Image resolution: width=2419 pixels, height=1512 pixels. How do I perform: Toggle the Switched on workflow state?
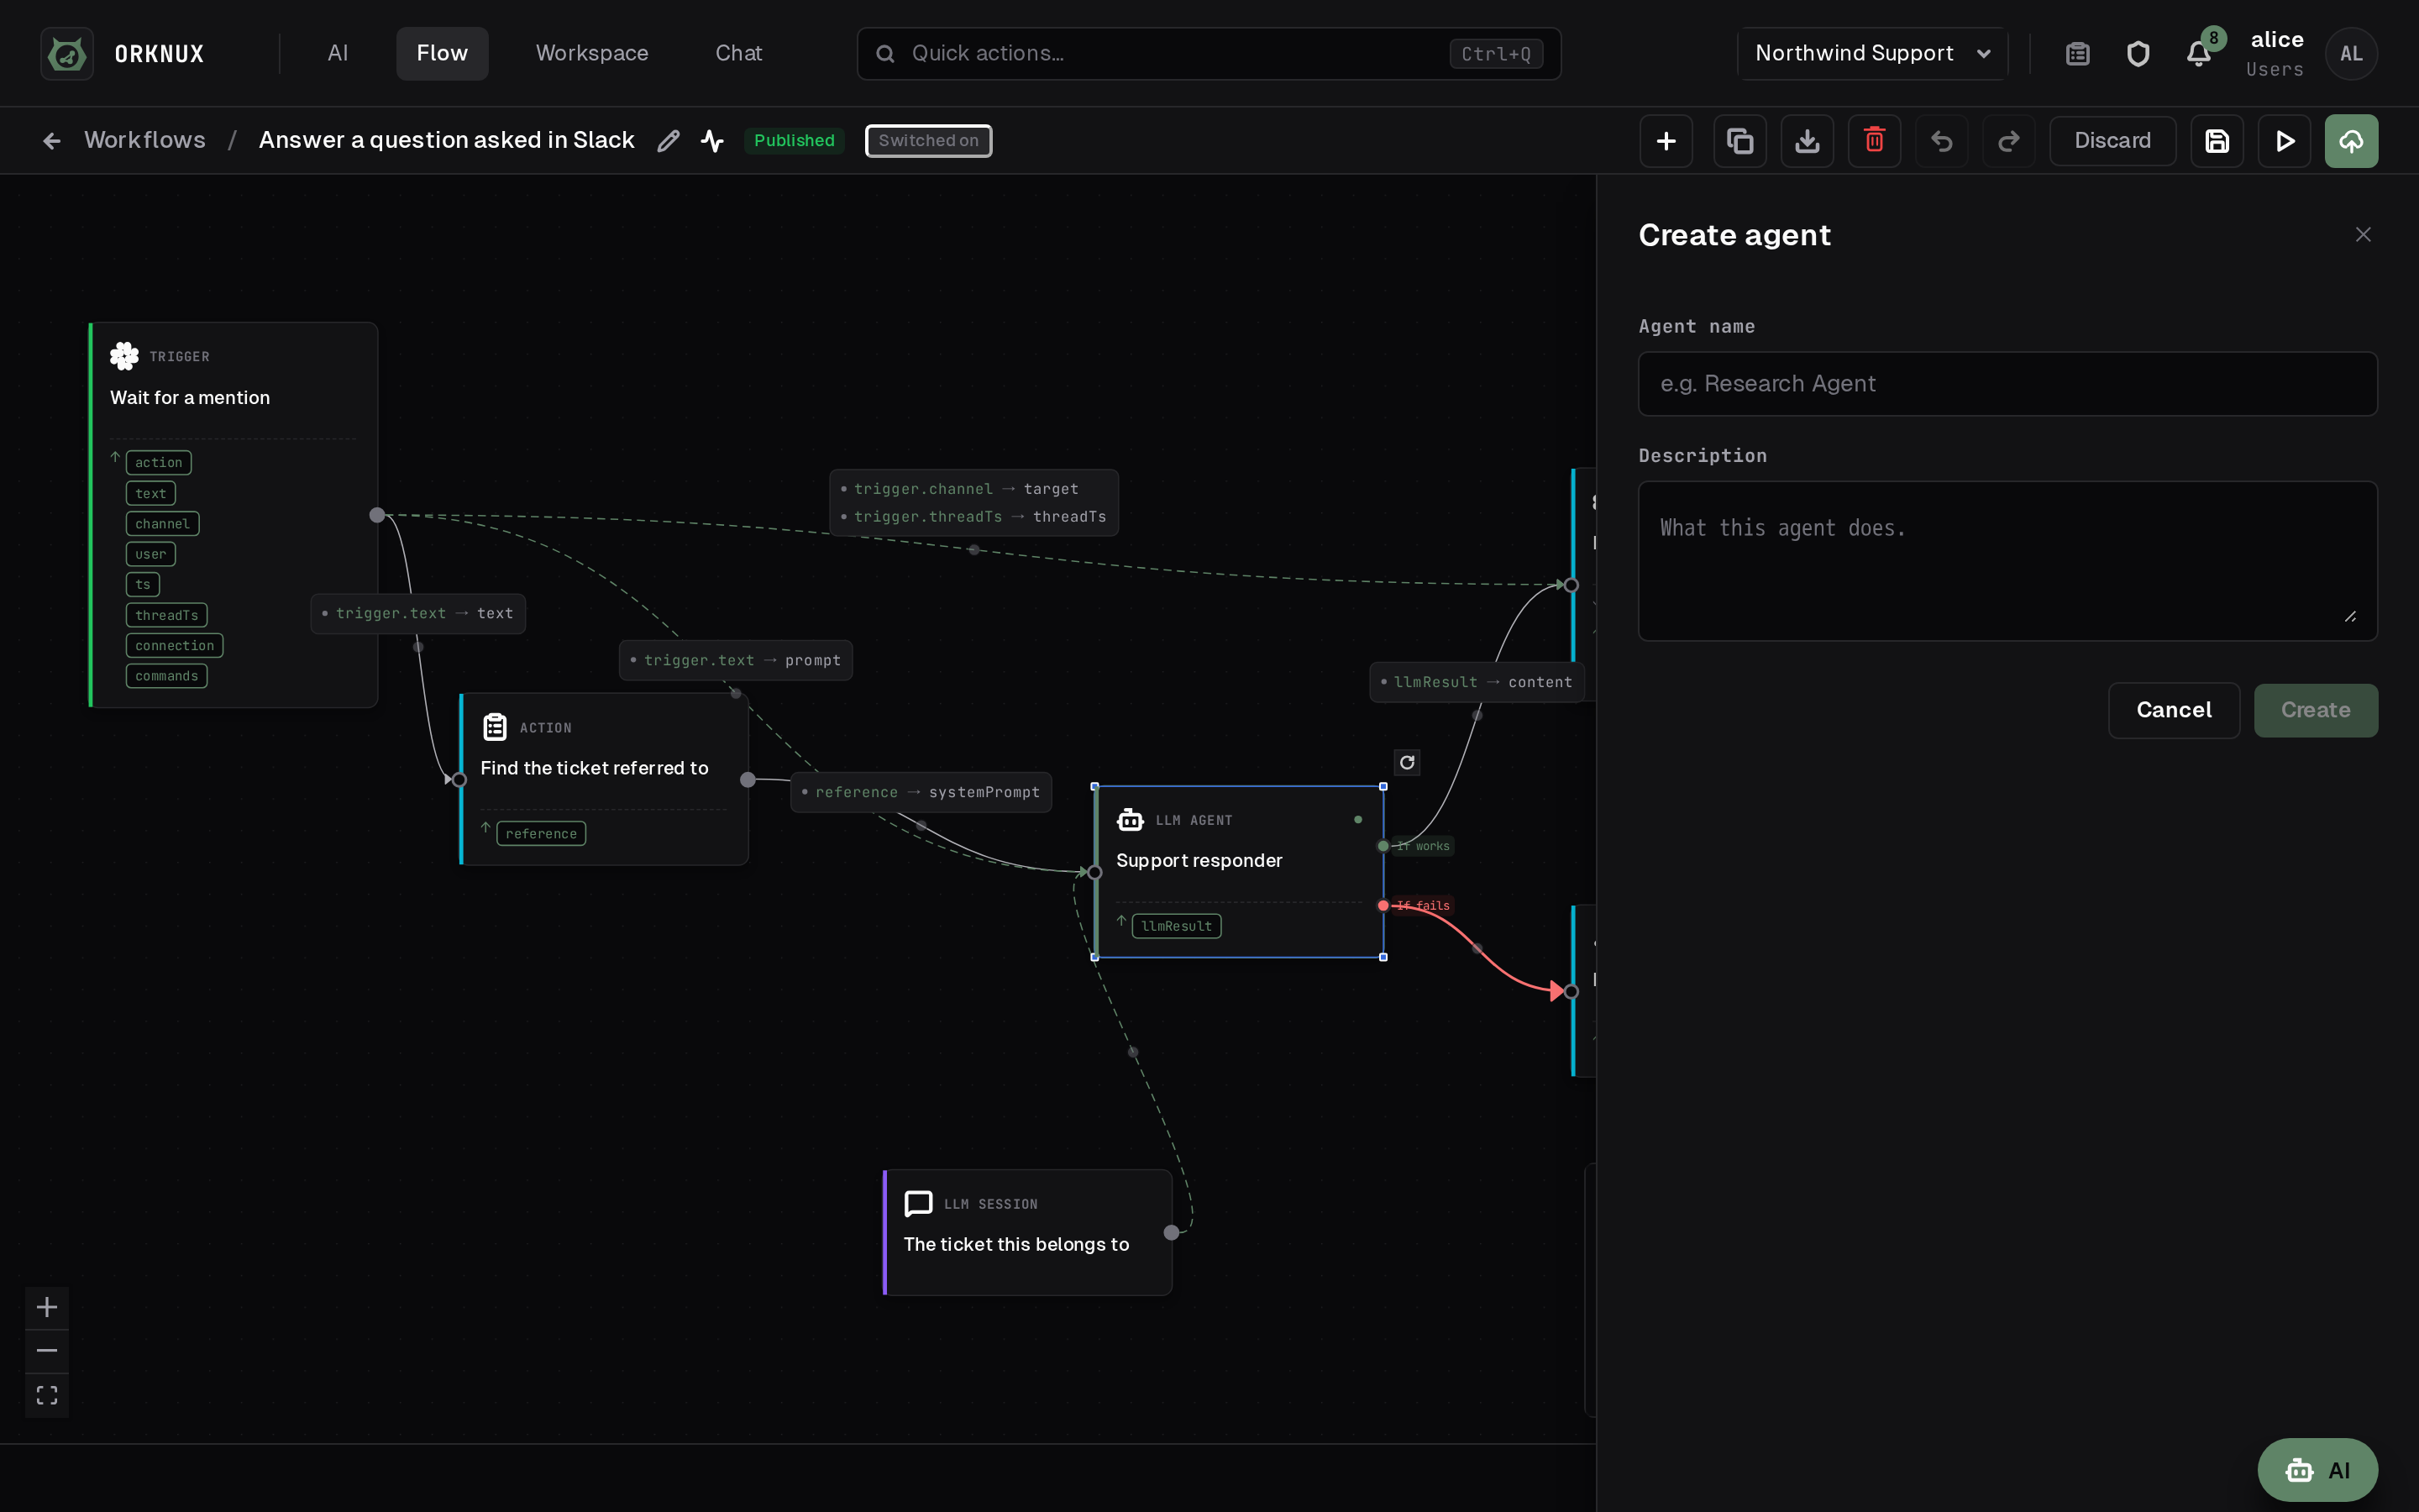tap(929, 141)
